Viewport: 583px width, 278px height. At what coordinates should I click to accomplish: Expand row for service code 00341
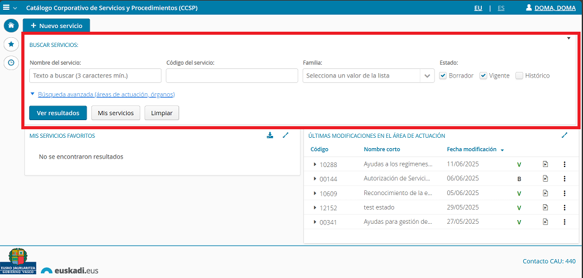pyautogui.click(x=315, y=222)
